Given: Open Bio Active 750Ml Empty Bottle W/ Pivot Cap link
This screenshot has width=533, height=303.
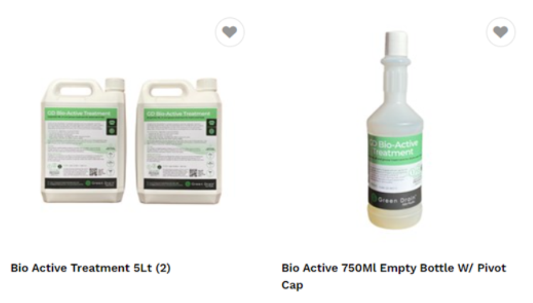Looking at the screenshot, I should pyautogui.click(x=394, y=277).
